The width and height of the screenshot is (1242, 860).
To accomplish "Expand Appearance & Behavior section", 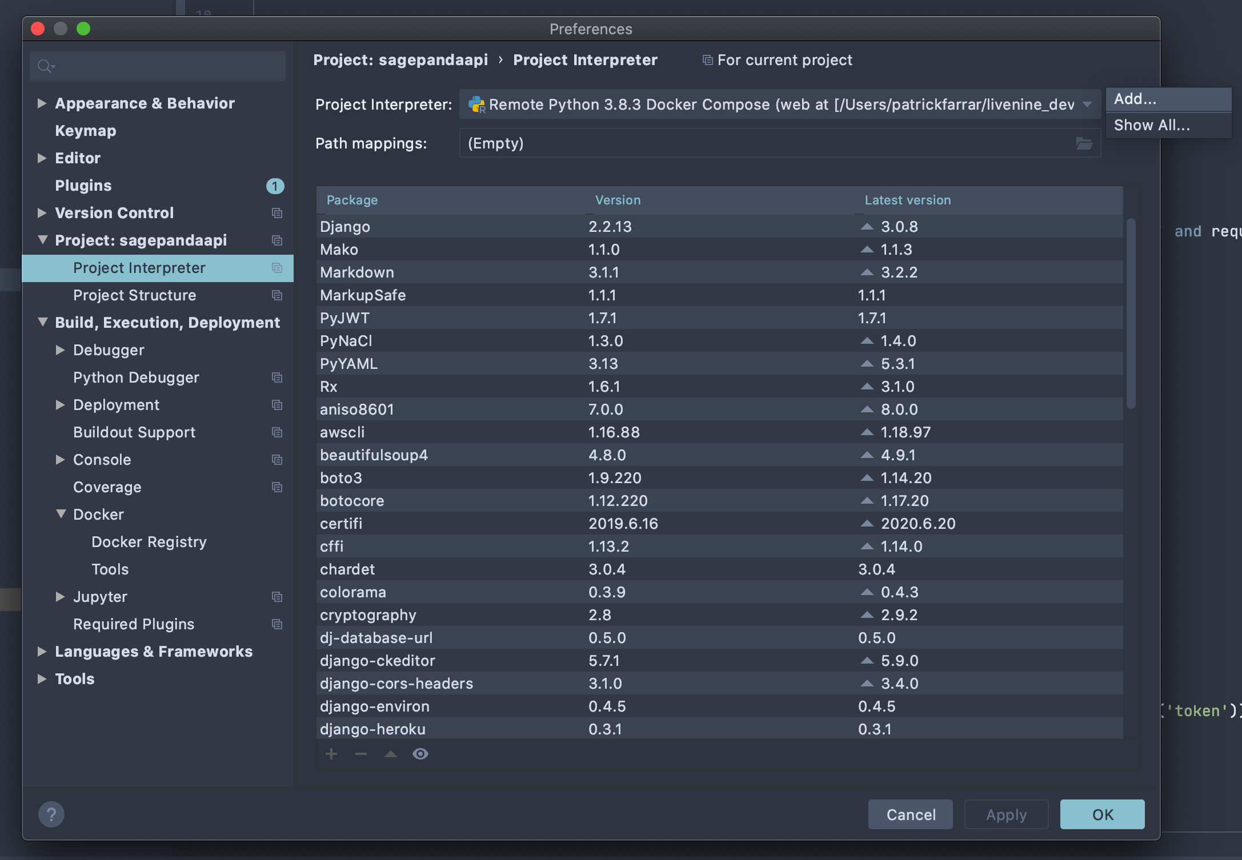I will click(42, 103).
